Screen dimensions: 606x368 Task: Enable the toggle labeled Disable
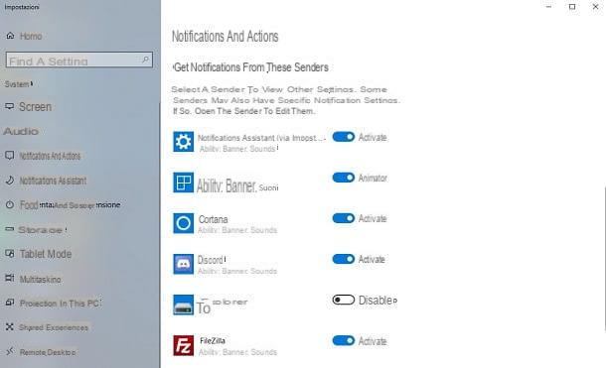tap(343, 300)
